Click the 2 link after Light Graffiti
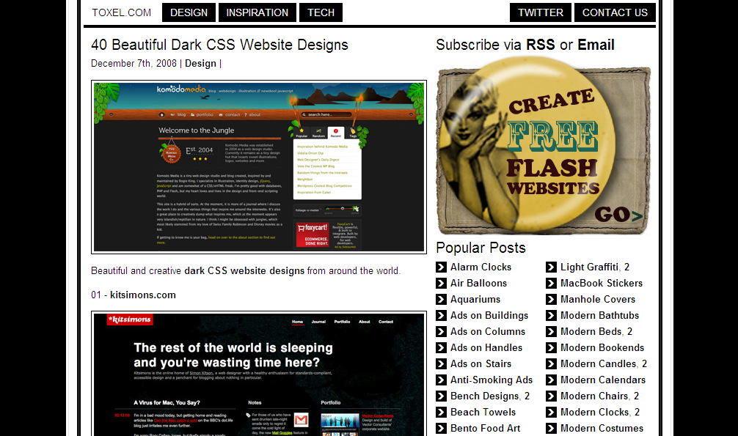This screenshot has width=738, height=436. coord(627,267)
